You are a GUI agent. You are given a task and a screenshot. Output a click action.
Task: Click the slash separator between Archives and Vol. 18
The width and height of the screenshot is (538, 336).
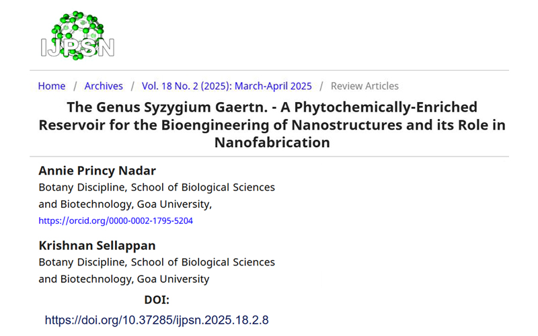point(132,86)
